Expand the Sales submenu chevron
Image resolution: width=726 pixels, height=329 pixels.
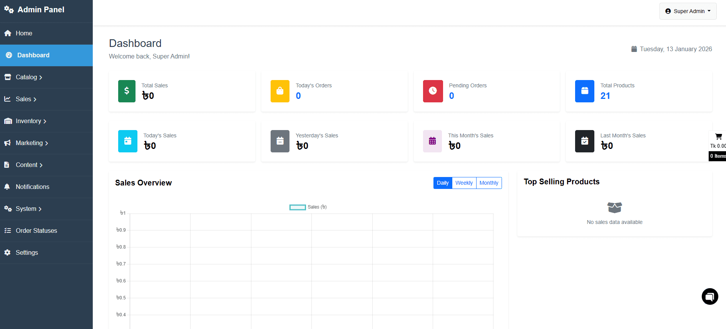point(35,99)
